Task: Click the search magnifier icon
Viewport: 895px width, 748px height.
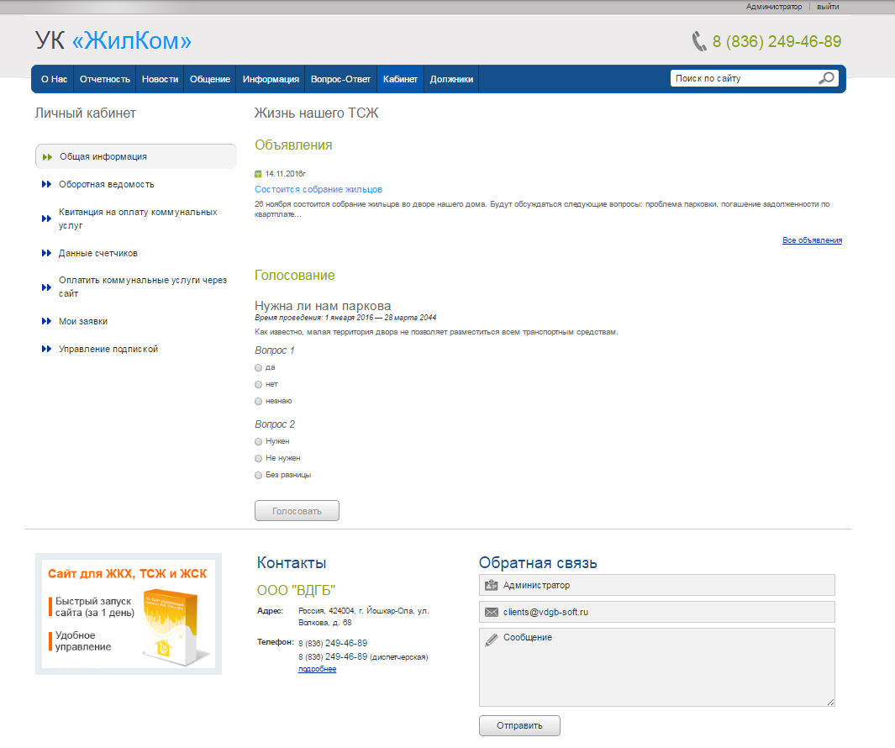Action: point(826,78)
